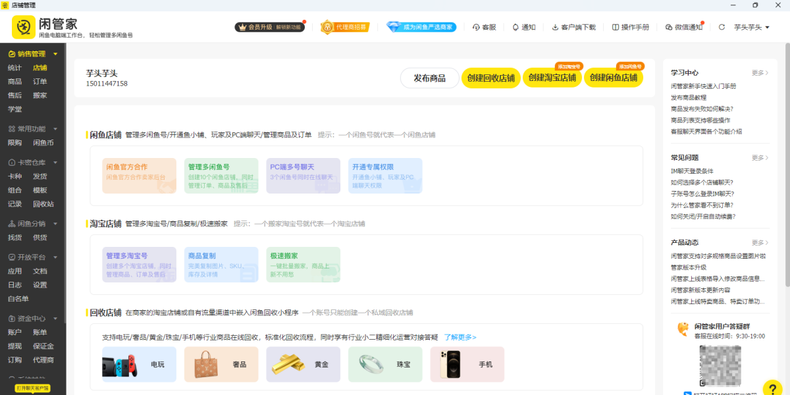The image size is (790, 395).
Task: Collapse the 销售管理 sidebar section
Action: click(55, 54)
